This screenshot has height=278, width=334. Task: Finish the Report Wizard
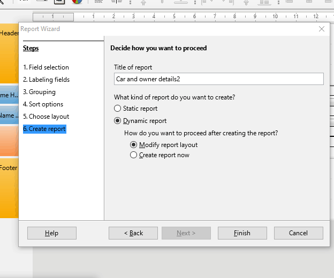[242, 233]
